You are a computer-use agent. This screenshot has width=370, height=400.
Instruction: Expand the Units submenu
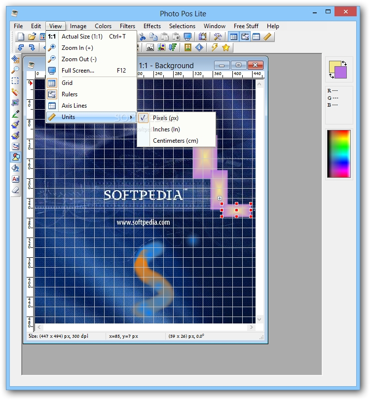[91, 117]
